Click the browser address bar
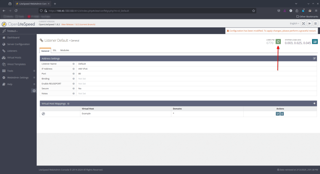Image resolution: width=320 pixels, height=174 pixels. tap(147, 11)
